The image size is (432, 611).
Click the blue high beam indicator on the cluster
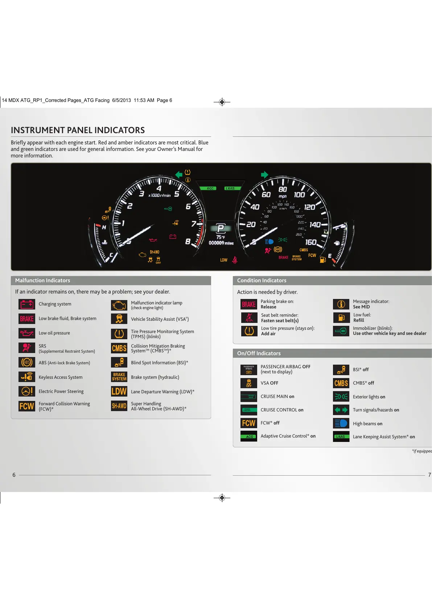click(x=269, y=242)
